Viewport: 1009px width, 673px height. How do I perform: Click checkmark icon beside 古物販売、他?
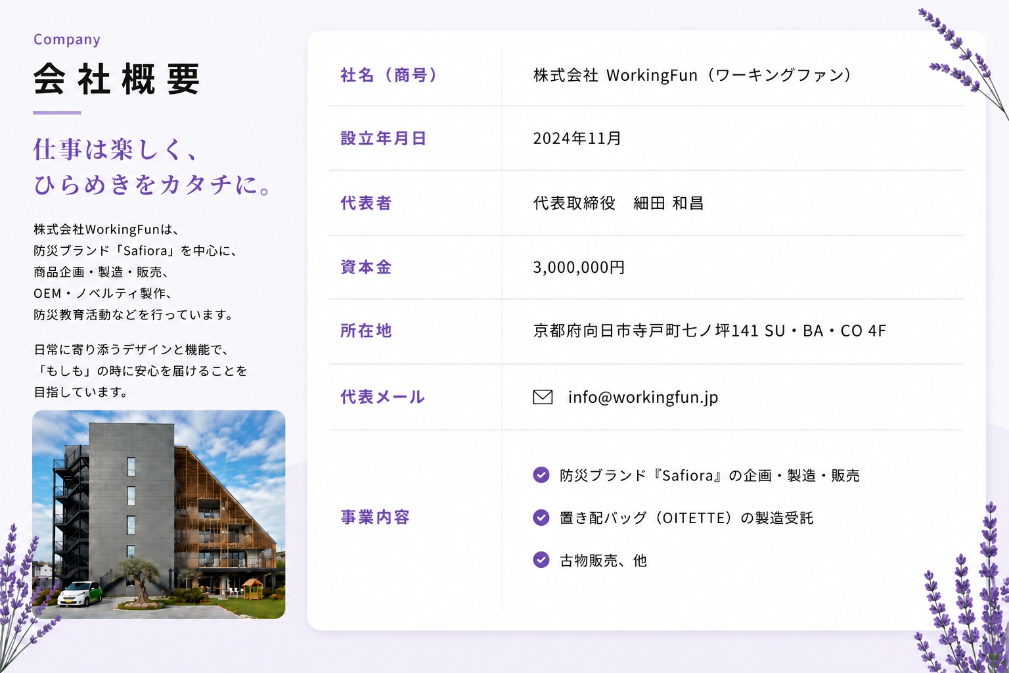541,560
